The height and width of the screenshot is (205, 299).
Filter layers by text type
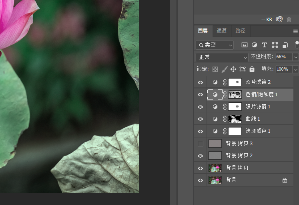(264, 45)
